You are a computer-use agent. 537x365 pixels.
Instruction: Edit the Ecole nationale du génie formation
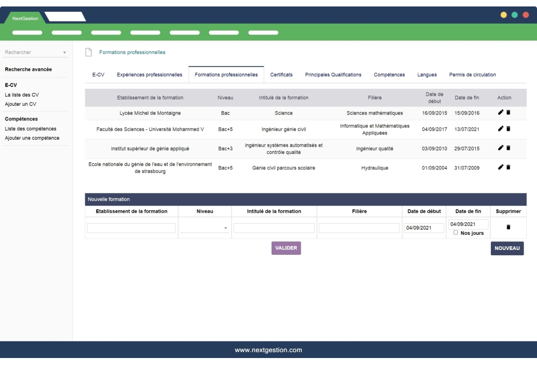(x=501, y=167)
